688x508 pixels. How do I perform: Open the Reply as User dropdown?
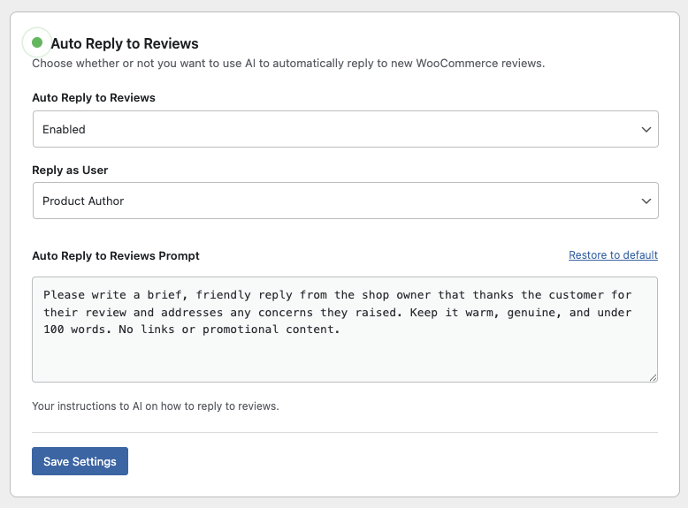(x=345, y=201)
